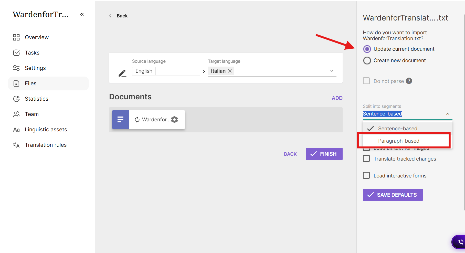Screen dimensions: 465x253
Task: Click ADD to add documents
Action: tap(337, 98)
